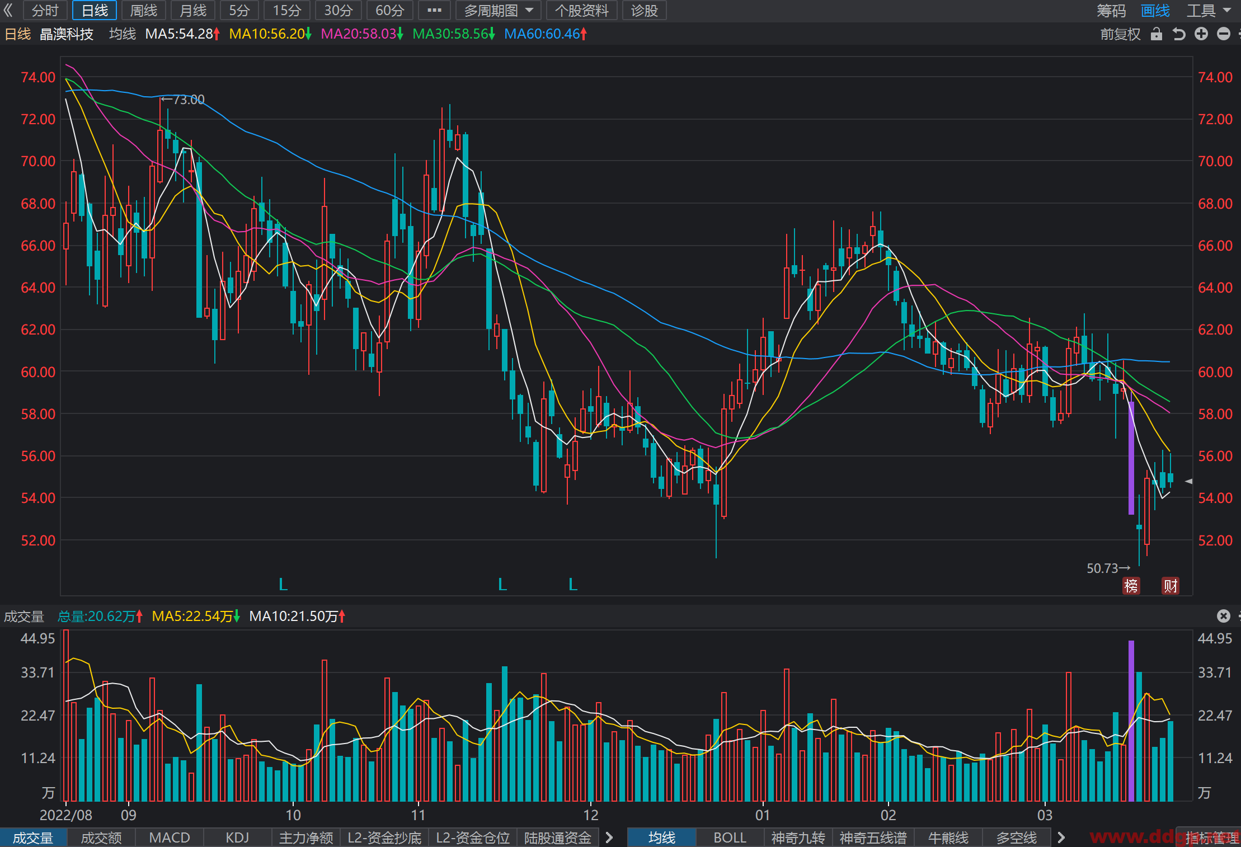
Task: Open the L2-资金抄底 indicator tab
Action: pos(384,837)
